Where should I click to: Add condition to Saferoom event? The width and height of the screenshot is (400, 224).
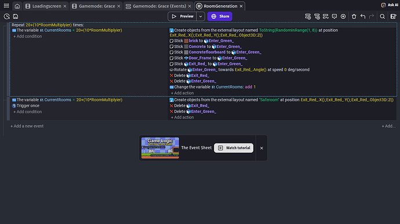28,112
